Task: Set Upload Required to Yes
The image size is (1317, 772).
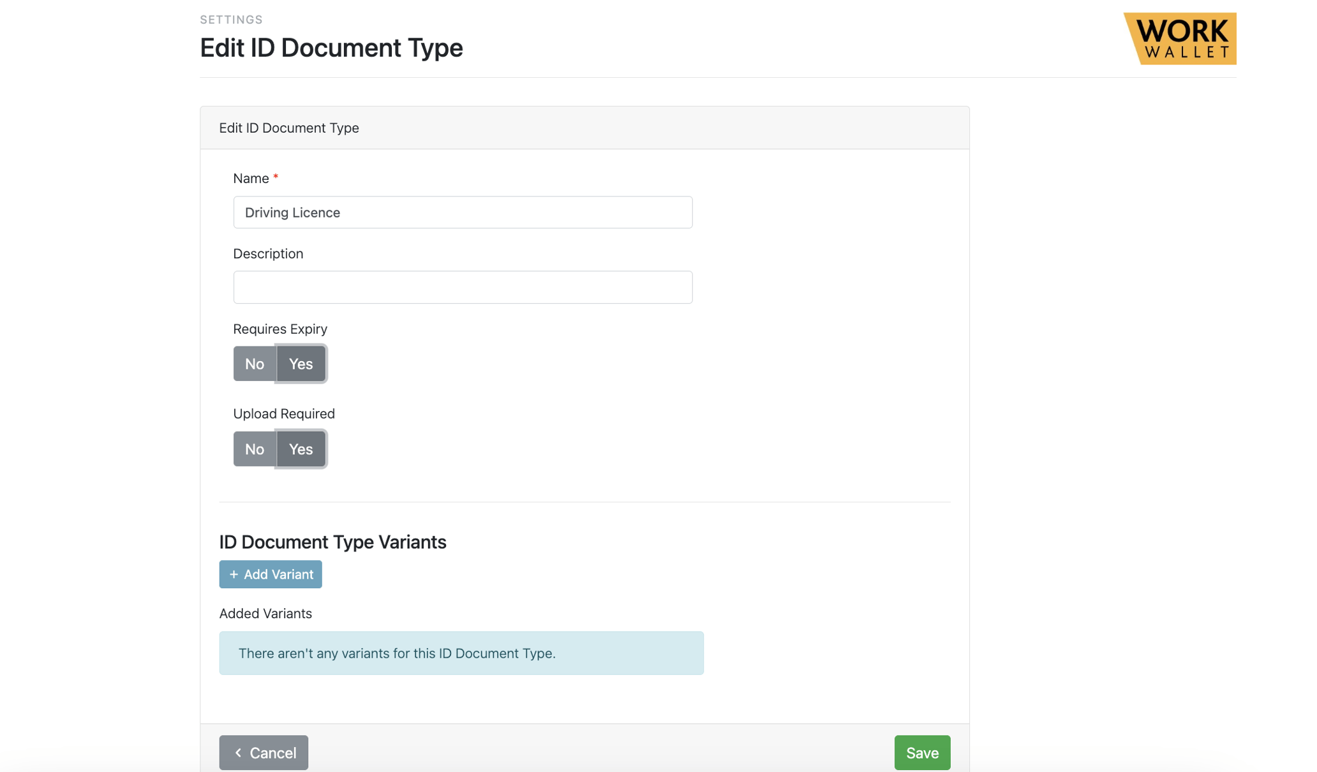Action: coord(300,449)
